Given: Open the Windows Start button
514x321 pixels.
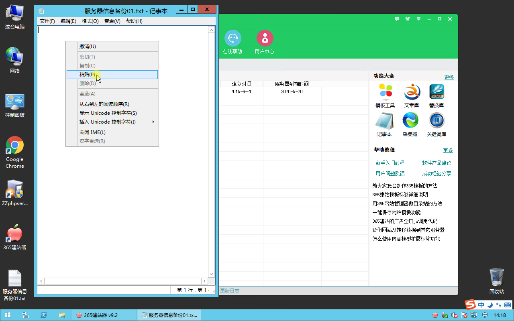Looking at the screenshot, I should click(8, 315).
